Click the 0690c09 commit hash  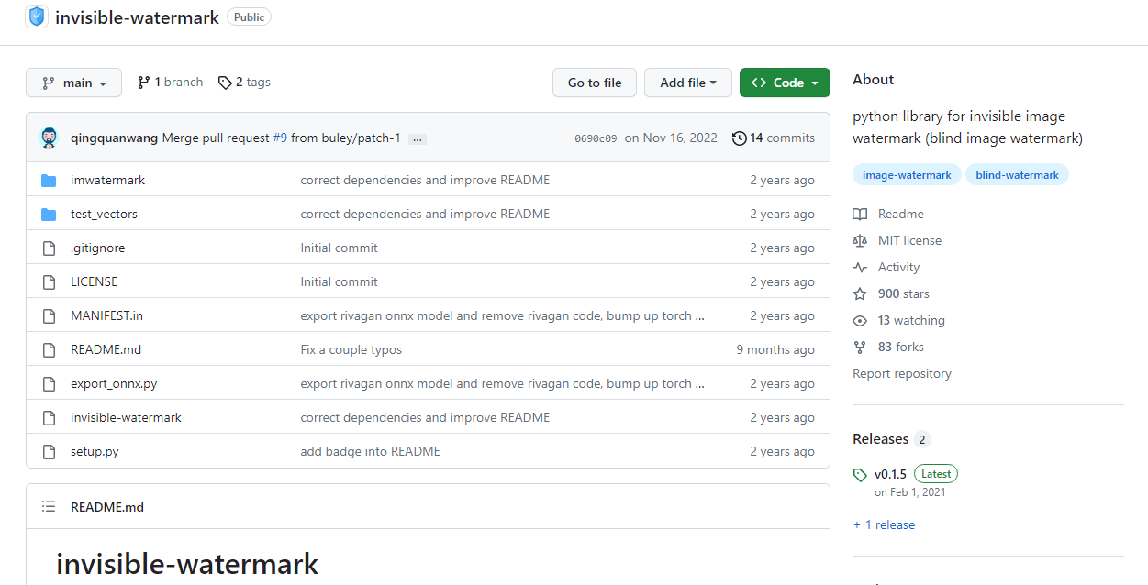[x=595, y=139]
